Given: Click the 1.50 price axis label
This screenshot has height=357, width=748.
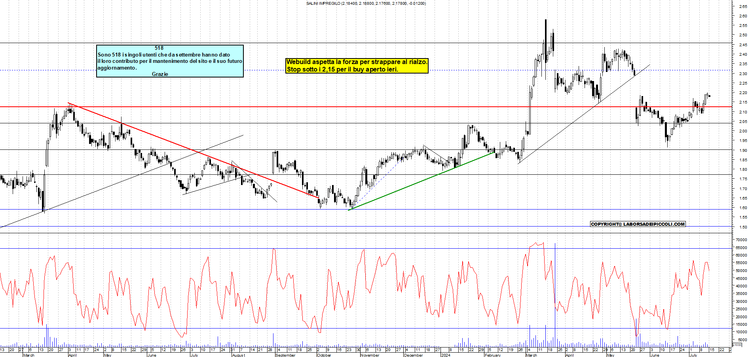Looking at the screenshot, I should coord(743,227).
